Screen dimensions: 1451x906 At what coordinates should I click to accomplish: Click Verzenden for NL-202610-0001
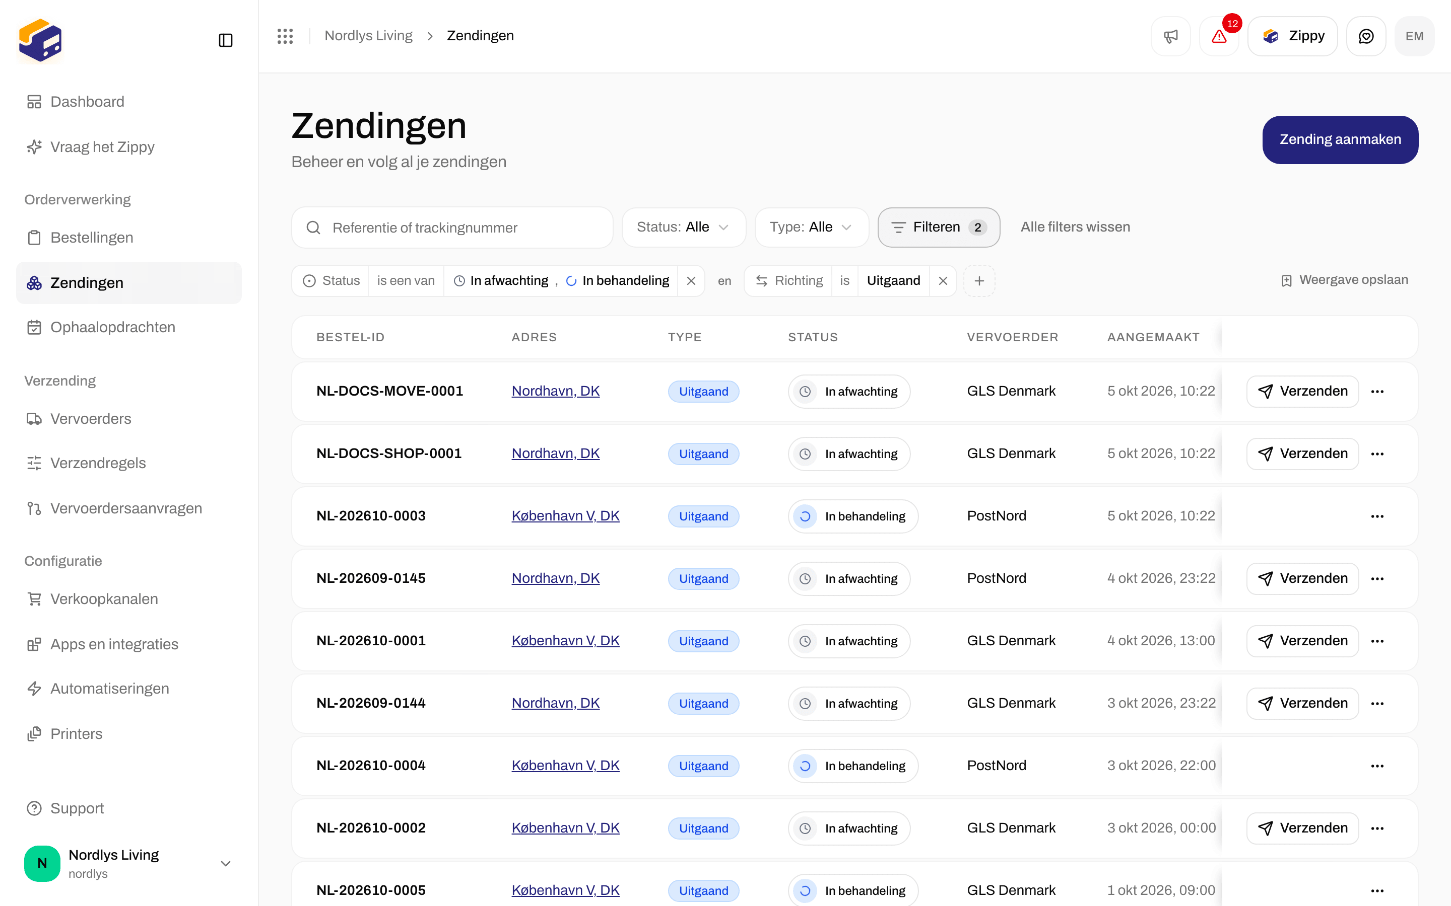pyautogui.click(x=1302, y=641)
